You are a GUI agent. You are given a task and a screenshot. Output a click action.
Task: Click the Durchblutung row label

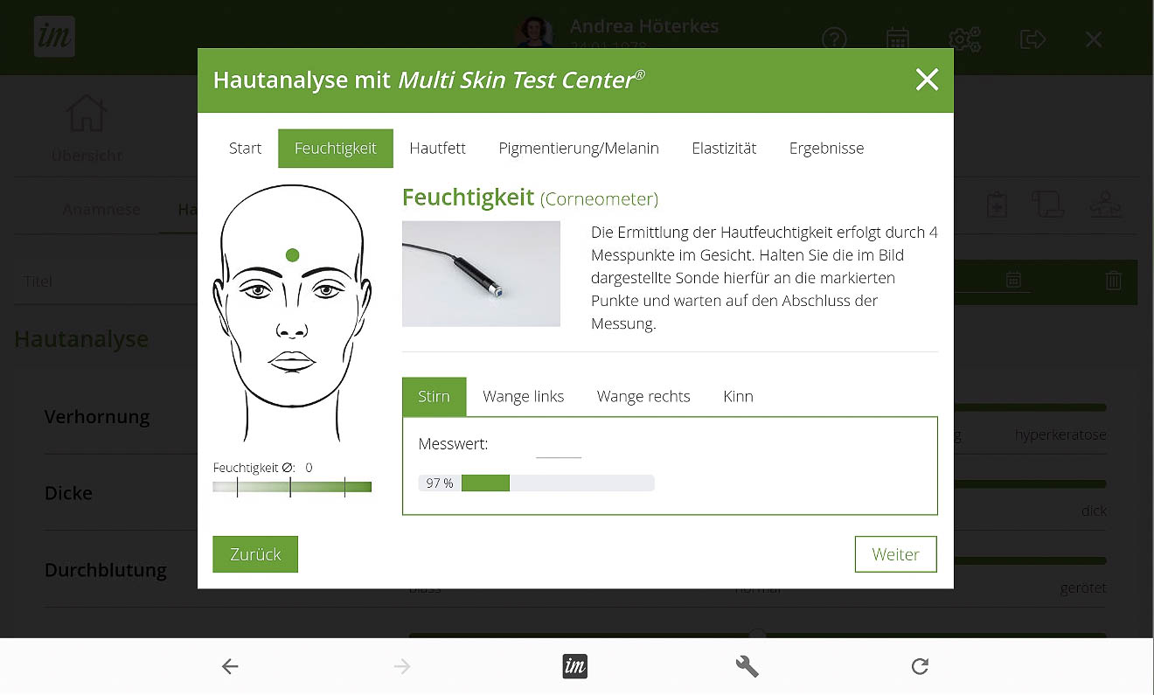(106, 570)
